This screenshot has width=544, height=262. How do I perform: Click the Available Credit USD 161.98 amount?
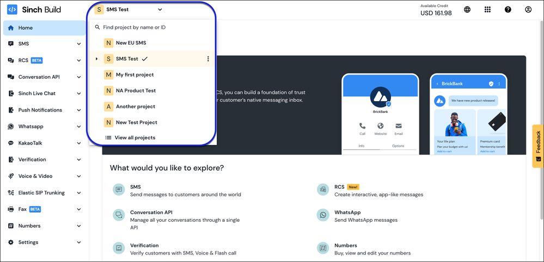point(436,13)
